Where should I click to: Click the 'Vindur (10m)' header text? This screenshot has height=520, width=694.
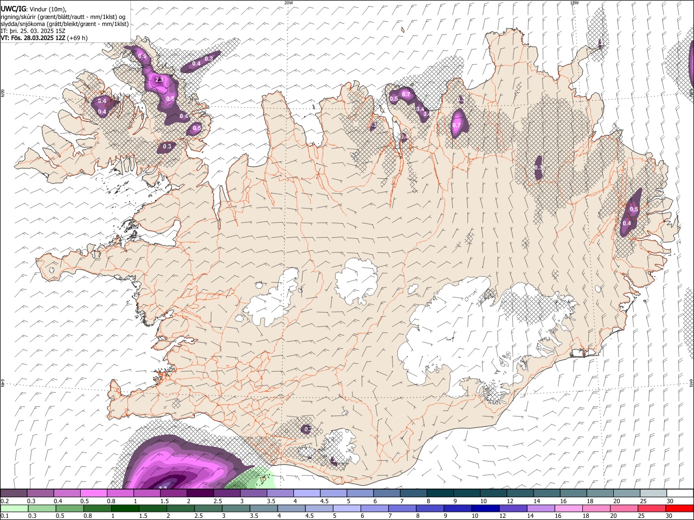click(48, 9)
